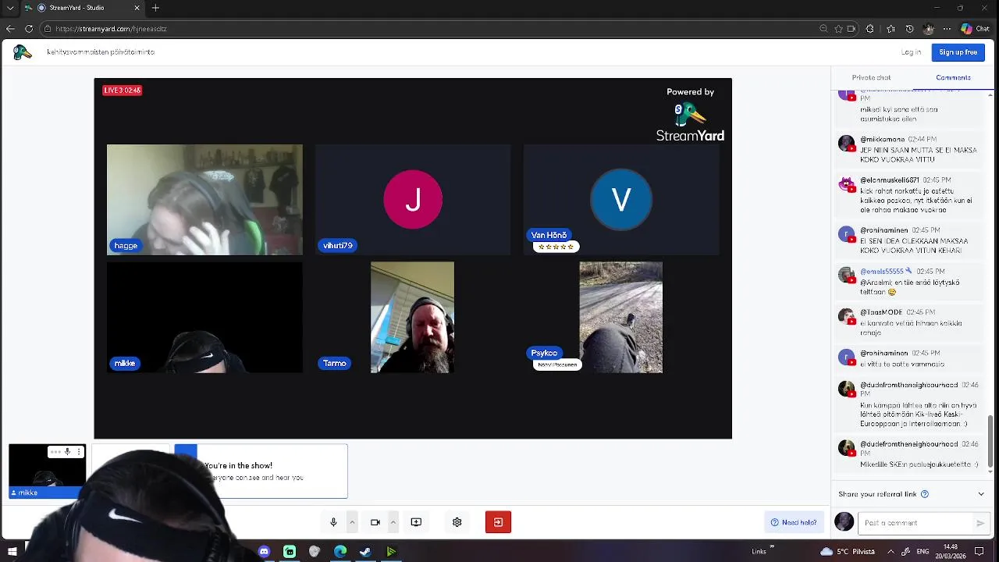
Task: Click the comments panel scrollbar
Action: 992,441
